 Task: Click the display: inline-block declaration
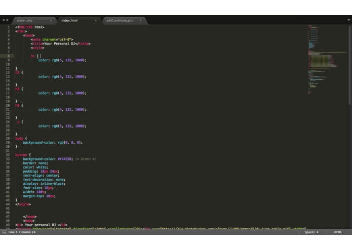pos(44,184)
